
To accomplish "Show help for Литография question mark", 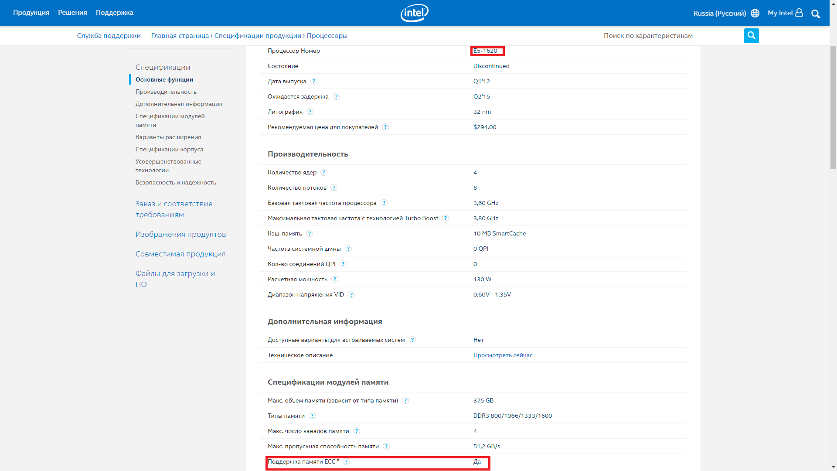I will pos(310,112).
